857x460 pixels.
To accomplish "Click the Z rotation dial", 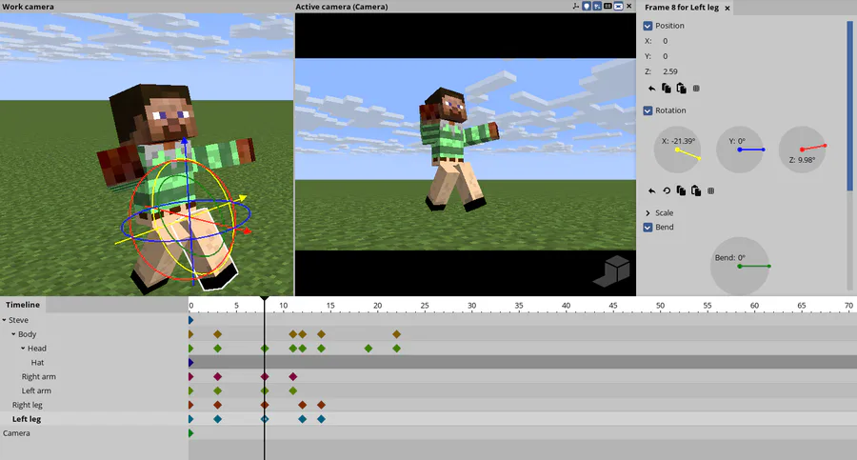I will (x=802, y=150).
